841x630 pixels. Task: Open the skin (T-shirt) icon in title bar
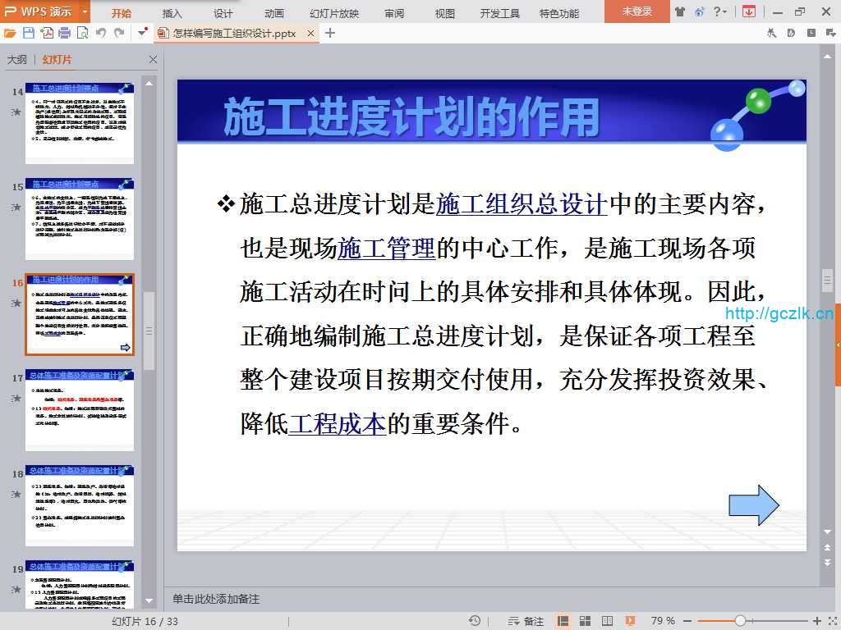679,11
